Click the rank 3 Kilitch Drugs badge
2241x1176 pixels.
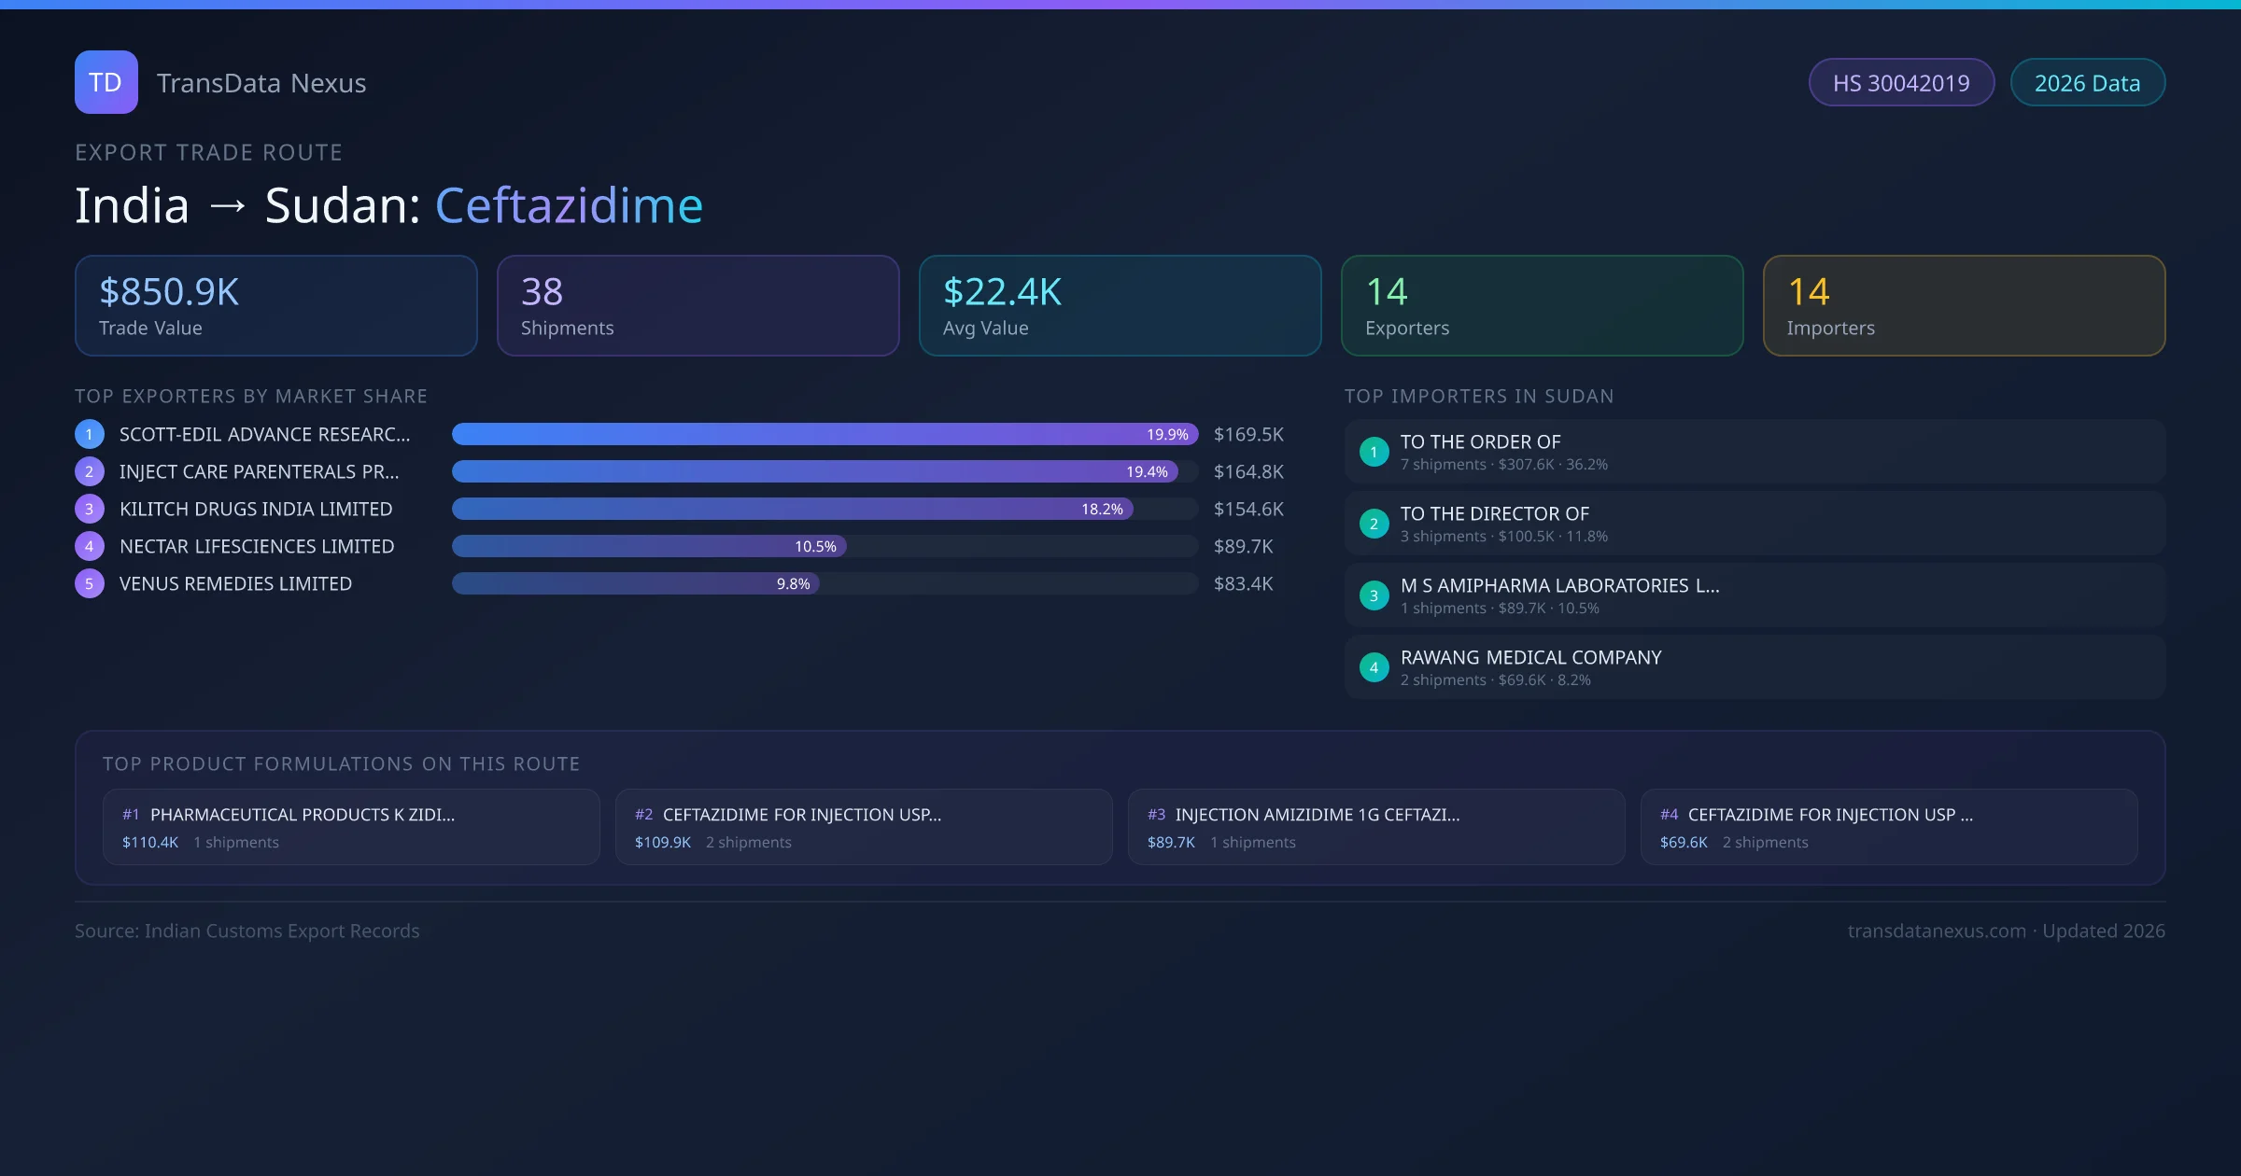pyautogui.click(x=90, y=509)
